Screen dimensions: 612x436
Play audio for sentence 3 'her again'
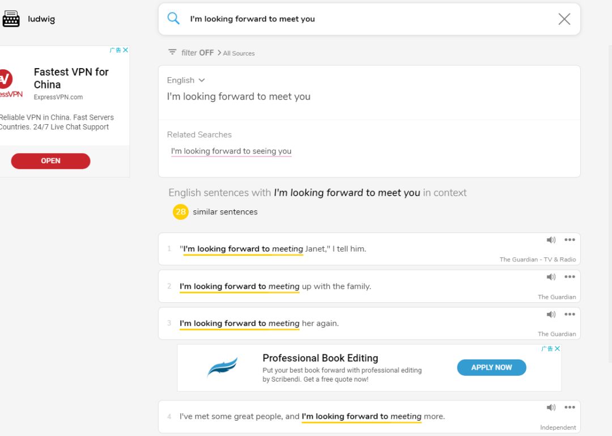click(x=551, y=315)
